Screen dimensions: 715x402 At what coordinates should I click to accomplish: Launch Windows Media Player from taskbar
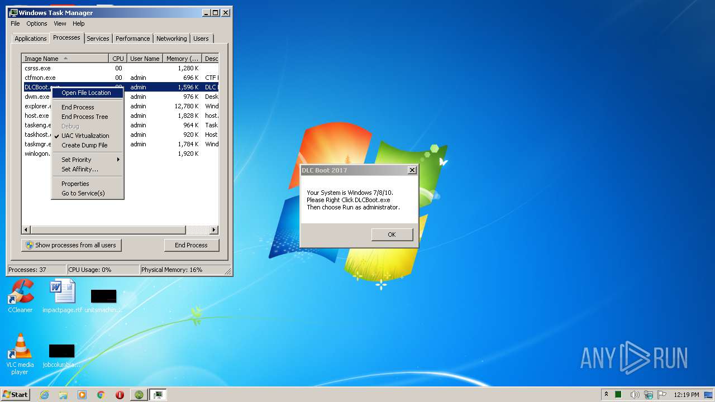point(82,395)
